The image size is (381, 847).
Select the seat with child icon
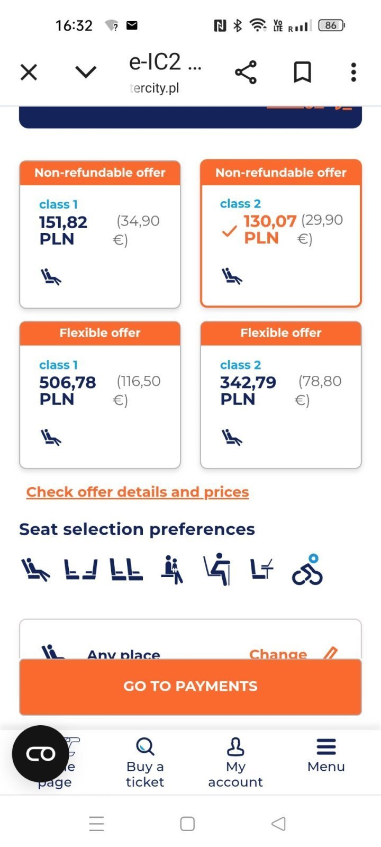(173, 570)
